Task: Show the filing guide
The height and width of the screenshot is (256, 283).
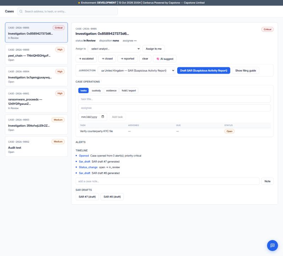Action: click(x=246, y=70)
